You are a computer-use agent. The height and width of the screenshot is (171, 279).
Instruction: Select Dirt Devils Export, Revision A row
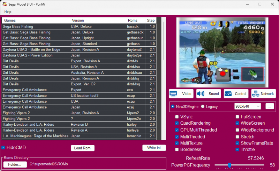79,61
